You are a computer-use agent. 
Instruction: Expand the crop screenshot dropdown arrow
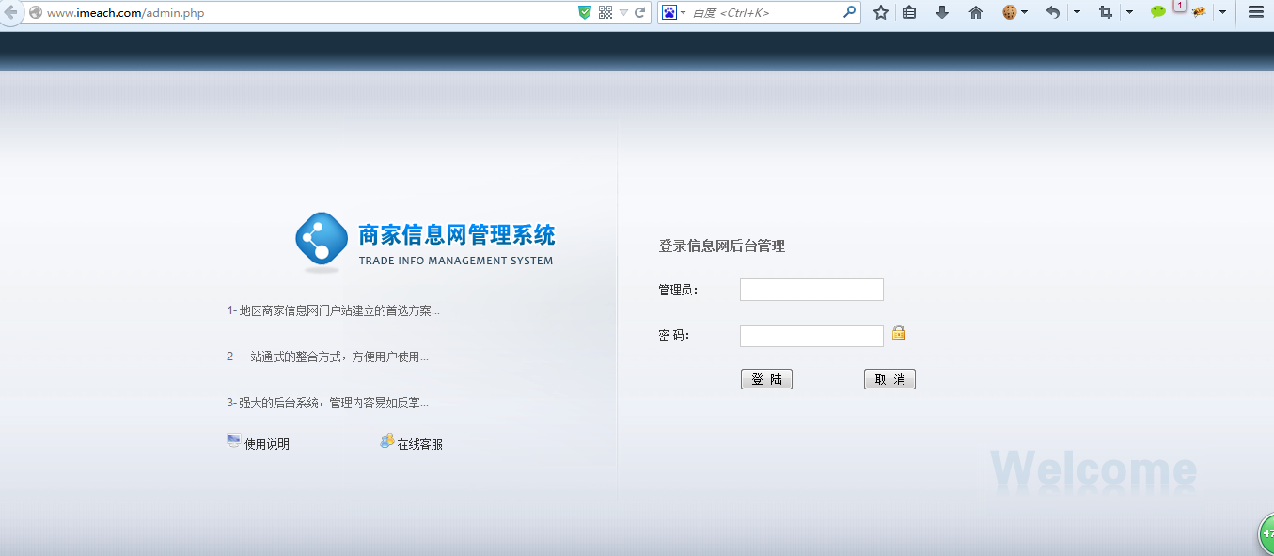1129,12
